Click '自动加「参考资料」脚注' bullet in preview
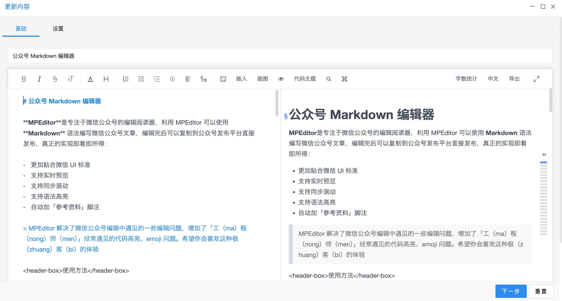 pos(333,213)
